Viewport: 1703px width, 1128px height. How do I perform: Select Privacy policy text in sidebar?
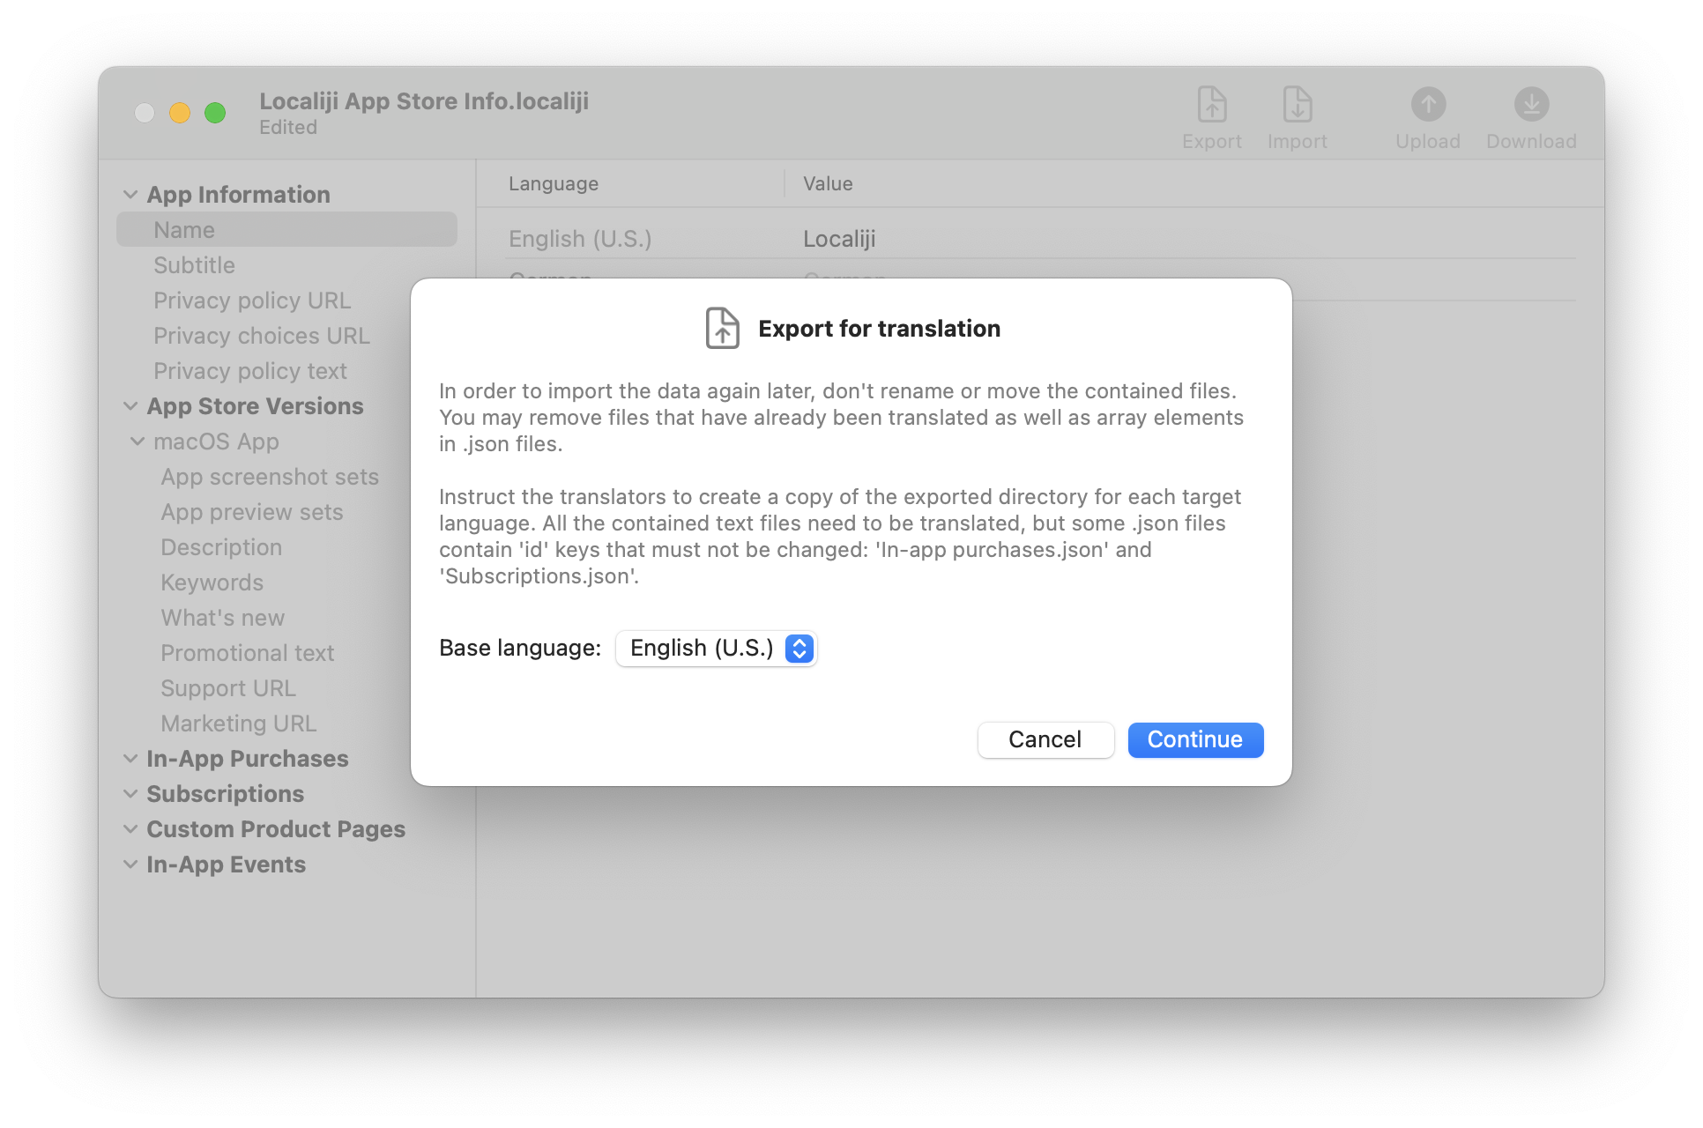[x=250, y=371]
